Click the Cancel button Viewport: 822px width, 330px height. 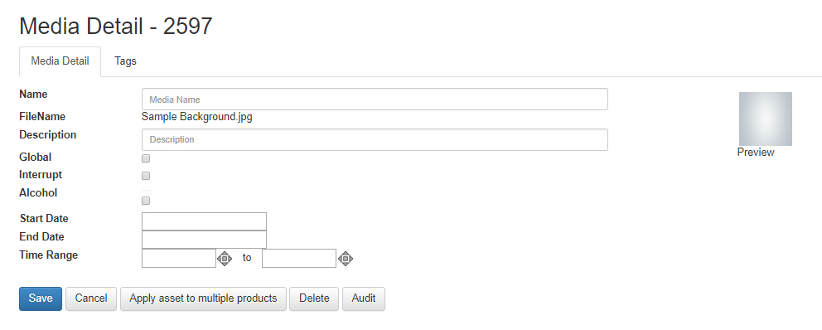[x=90, y=298]
